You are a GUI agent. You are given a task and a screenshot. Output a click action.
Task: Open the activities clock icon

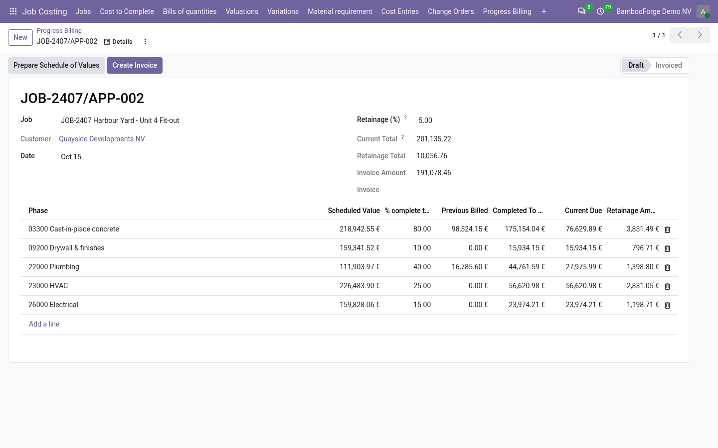(600, 11)
